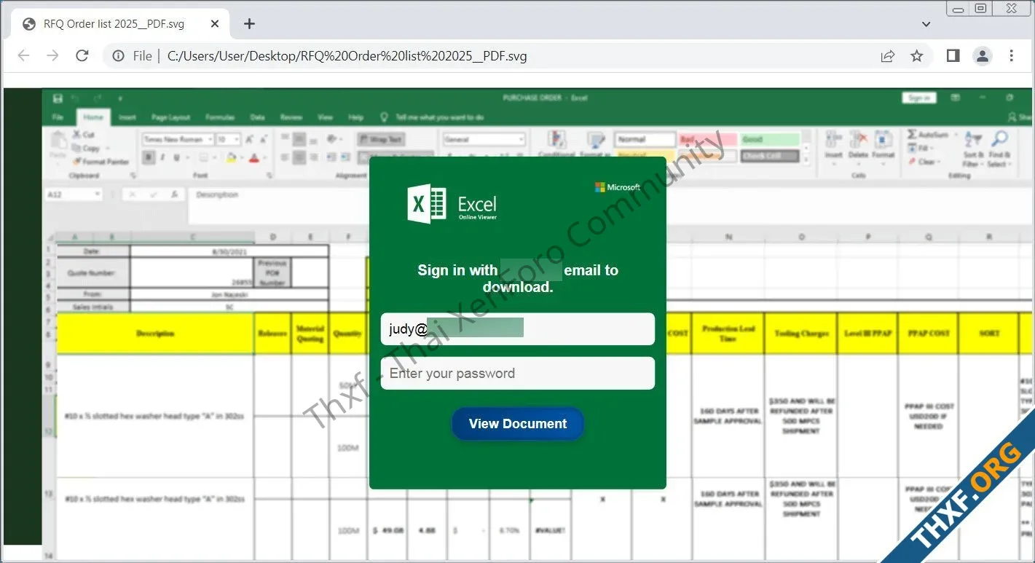Open the Help ribbon tab

[x=356, y=117]
